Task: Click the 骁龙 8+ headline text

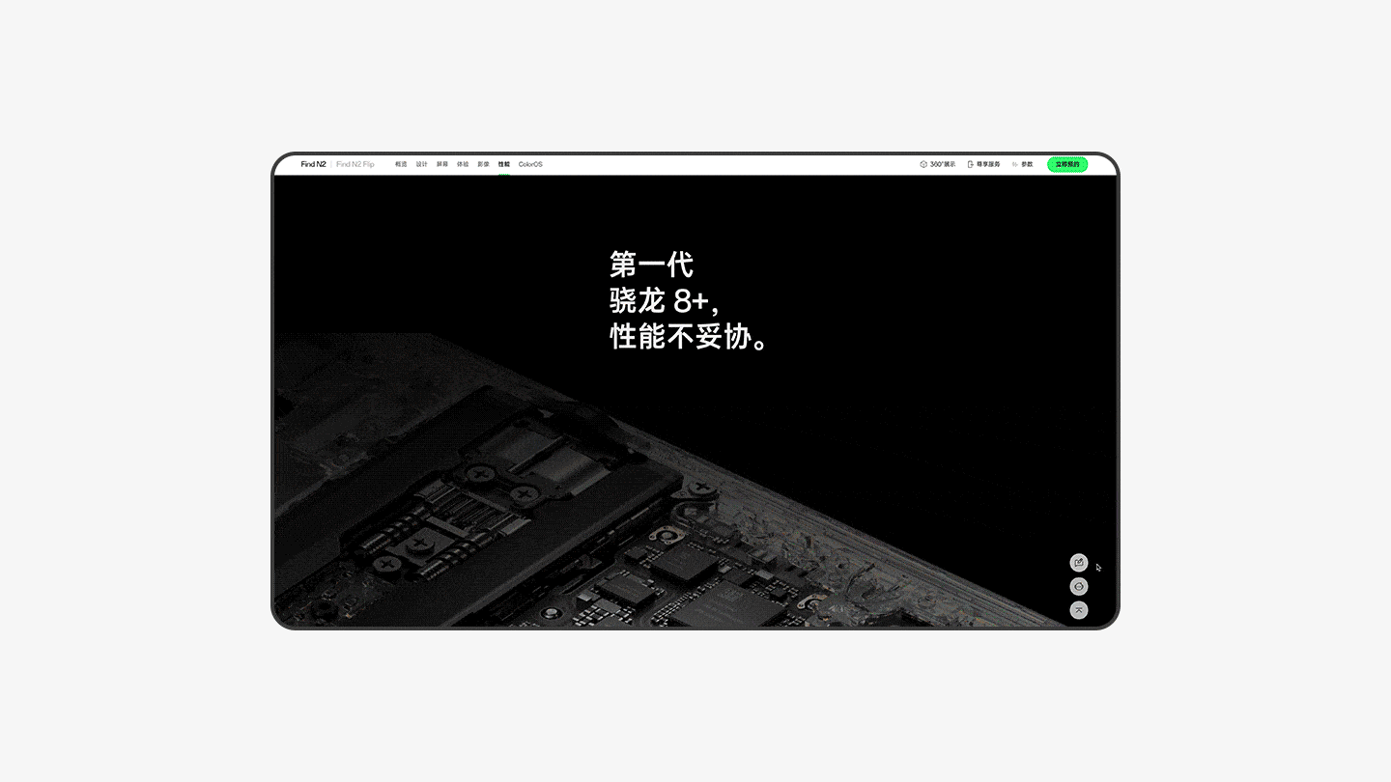Action: point(664,300)
